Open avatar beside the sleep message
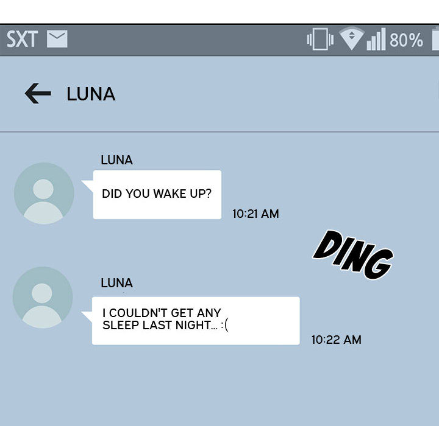This screenshot has height=426, width=439. [x=42, y=298]
